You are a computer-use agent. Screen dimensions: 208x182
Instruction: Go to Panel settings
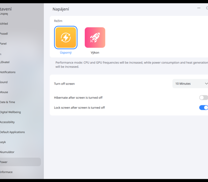[x=3, y=44]
